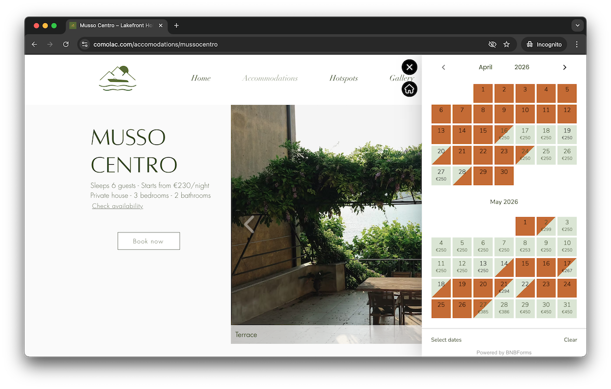Expand the tab search dropdown
Image resolution: width=611 pixels, height=389 pixels.
(577, 25)
